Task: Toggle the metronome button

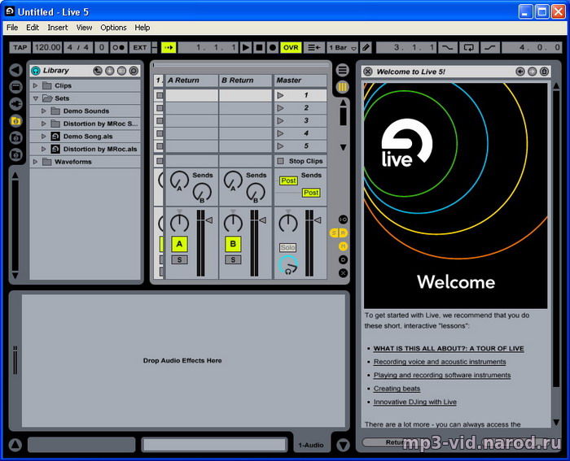Action: pos(119,47)
